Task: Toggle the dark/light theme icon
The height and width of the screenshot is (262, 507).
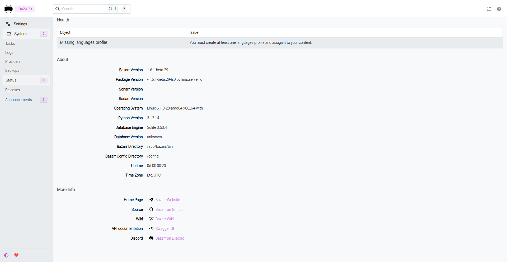Action: point(6,255)
